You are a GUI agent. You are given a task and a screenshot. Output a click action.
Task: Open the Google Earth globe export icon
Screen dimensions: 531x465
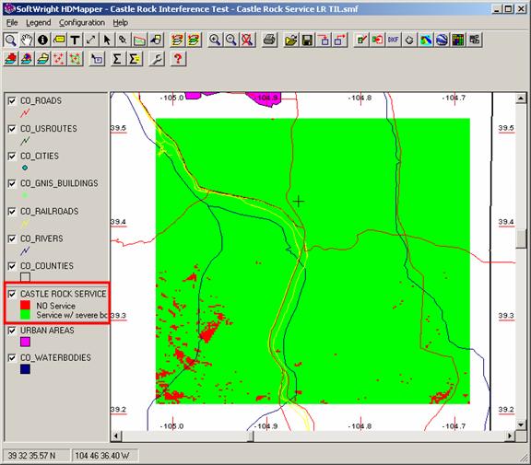(x=442, y=40)
